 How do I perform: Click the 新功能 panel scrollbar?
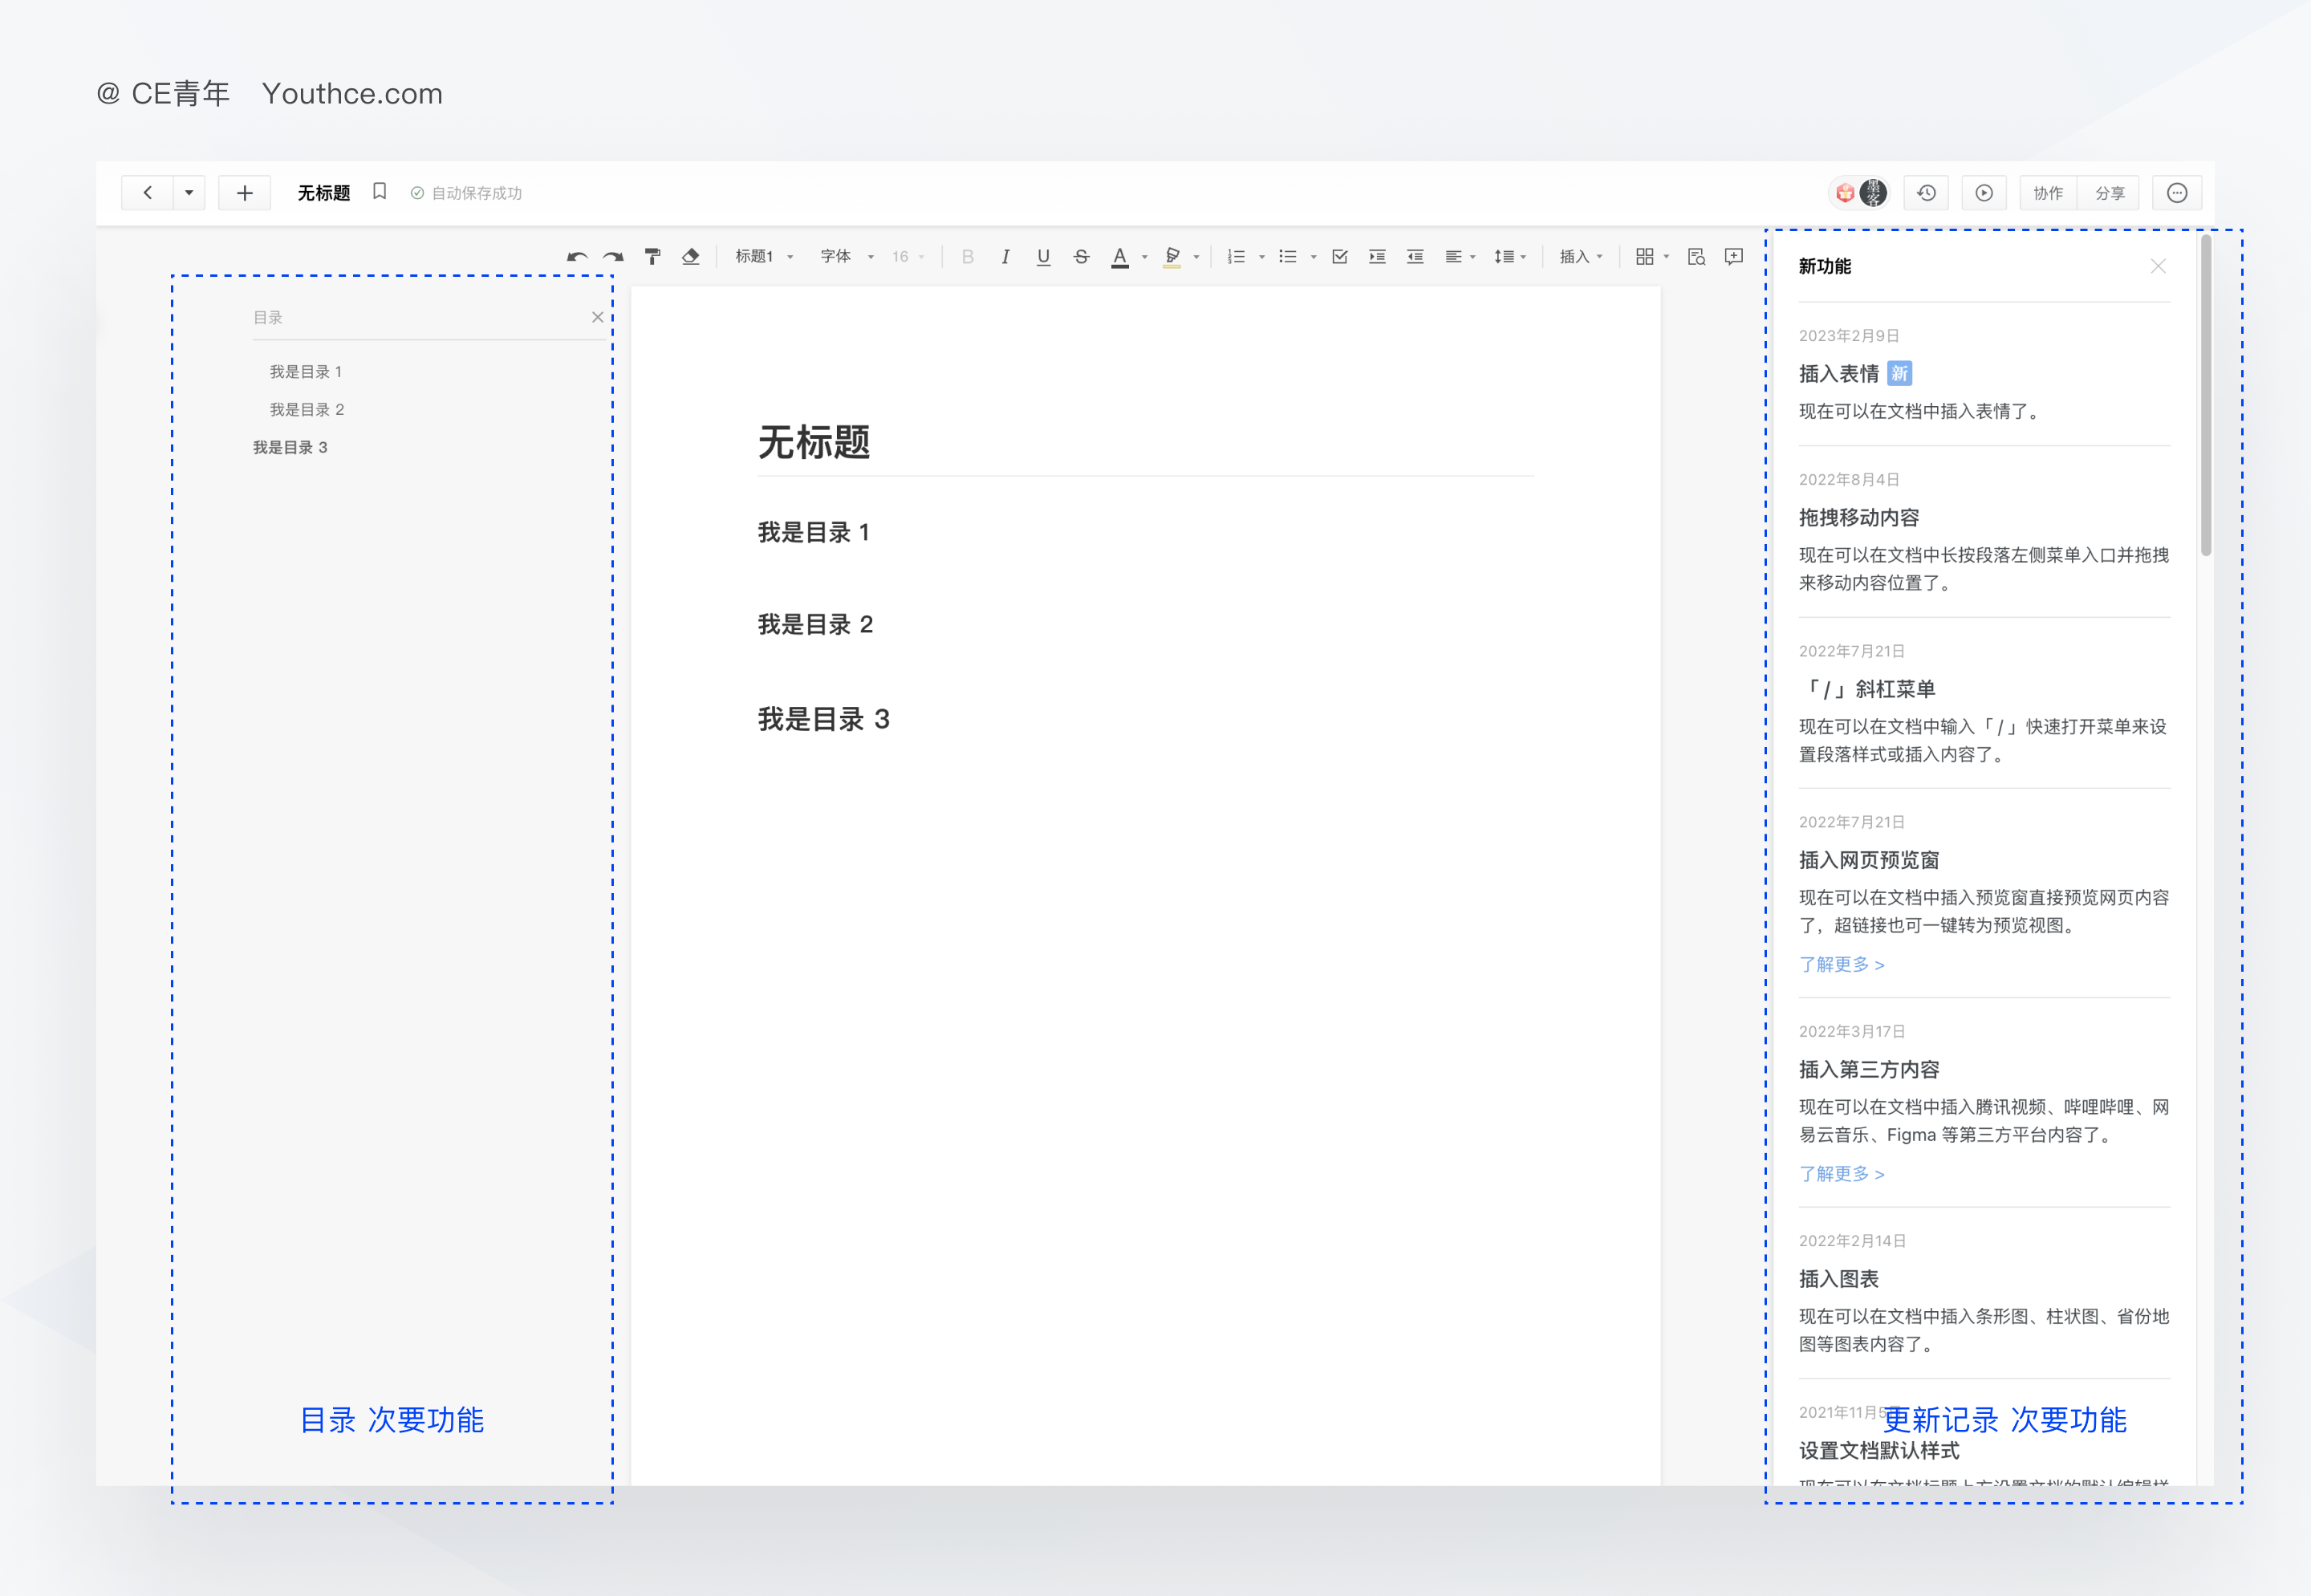2206,396
